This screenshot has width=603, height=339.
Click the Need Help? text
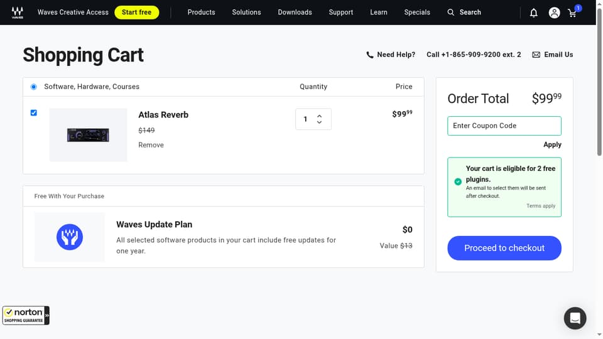(396, 55)
